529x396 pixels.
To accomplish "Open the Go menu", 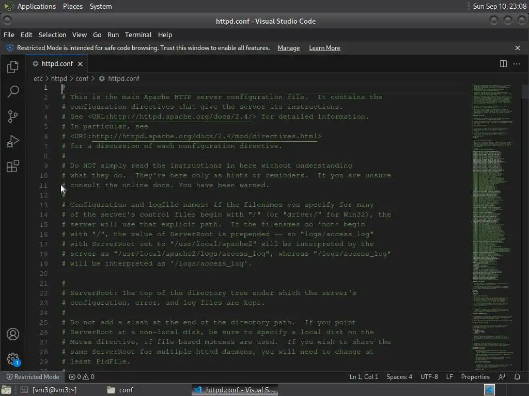I will [97, 35].
